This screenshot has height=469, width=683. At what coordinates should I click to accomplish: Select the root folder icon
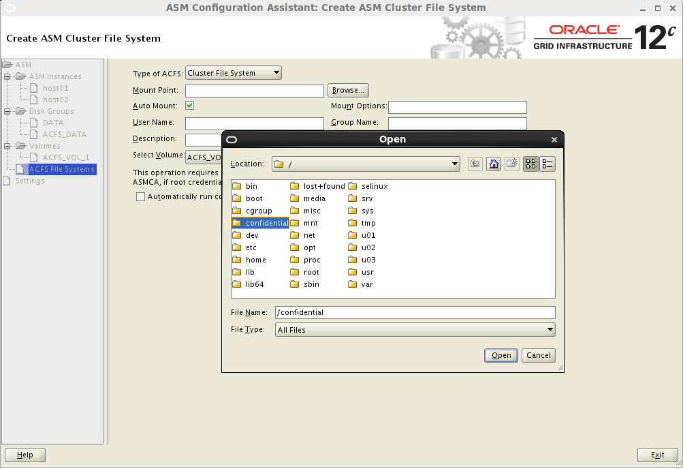pyautogui.click(x=295, y=272)
